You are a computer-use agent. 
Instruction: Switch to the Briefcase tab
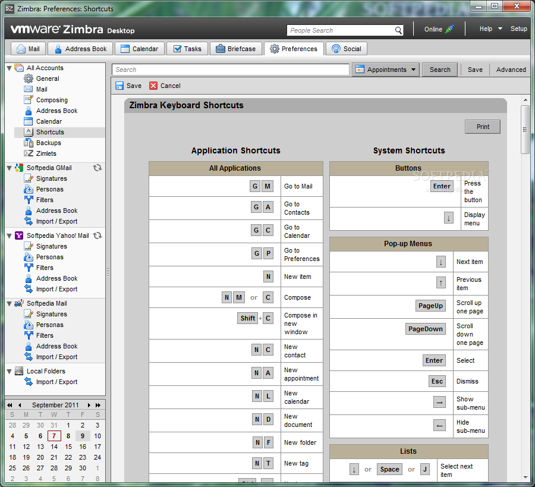(236, 49)
